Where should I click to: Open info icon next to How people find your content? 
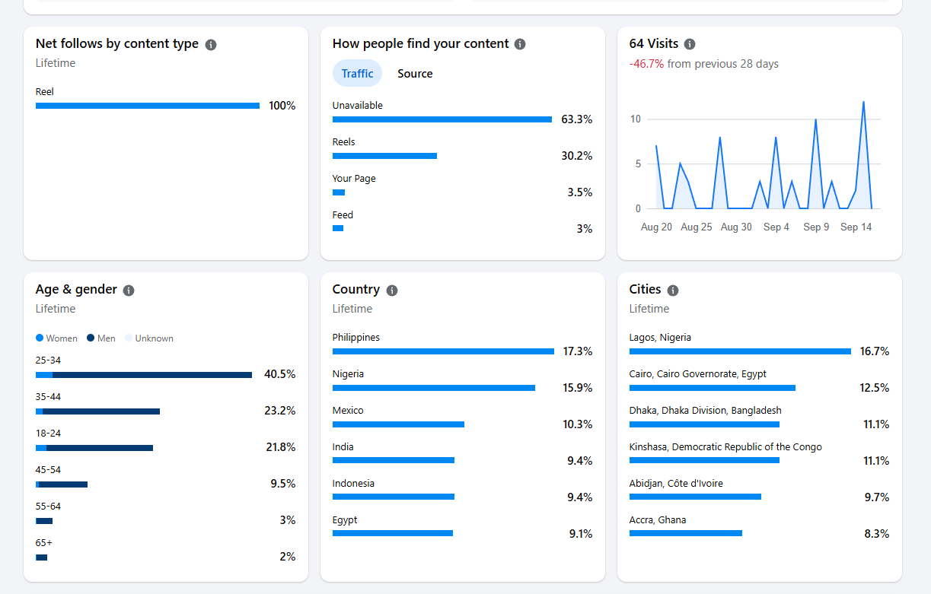coord(520,45)
